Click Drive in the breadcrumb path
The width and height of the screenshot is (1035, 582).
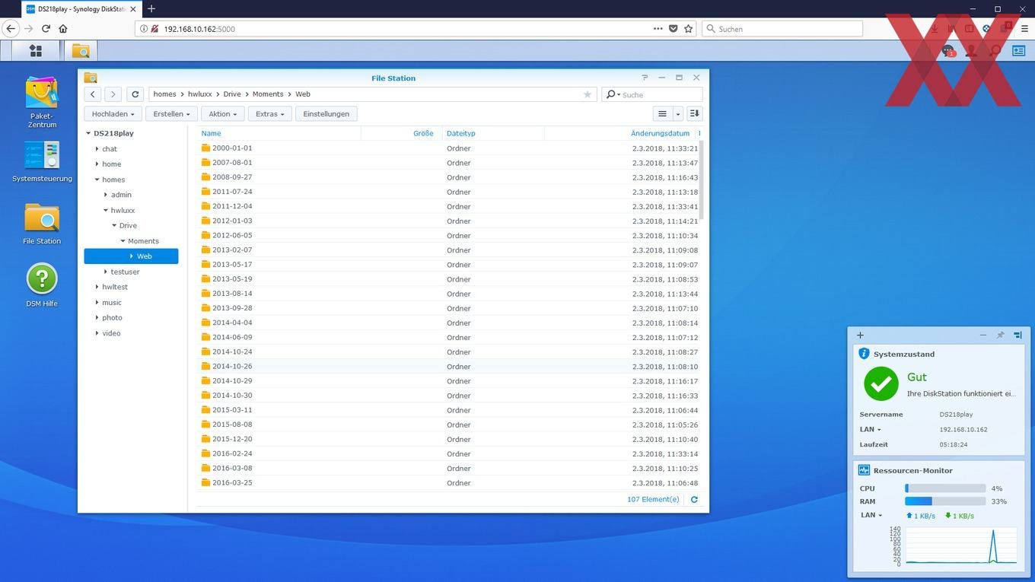232,94
